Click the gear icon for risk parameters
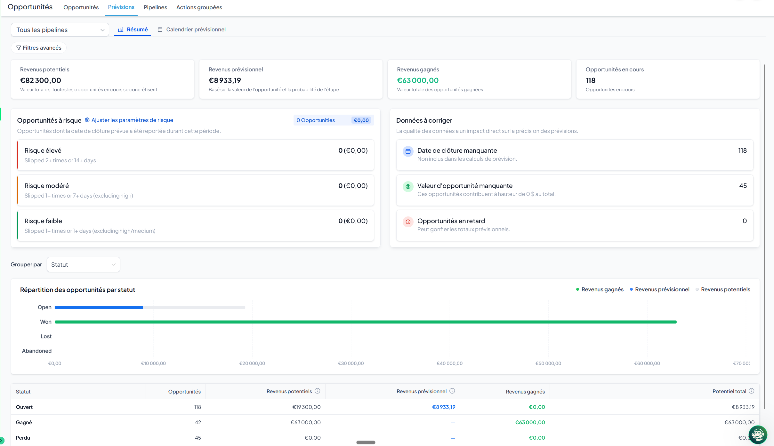 point(87,120)
